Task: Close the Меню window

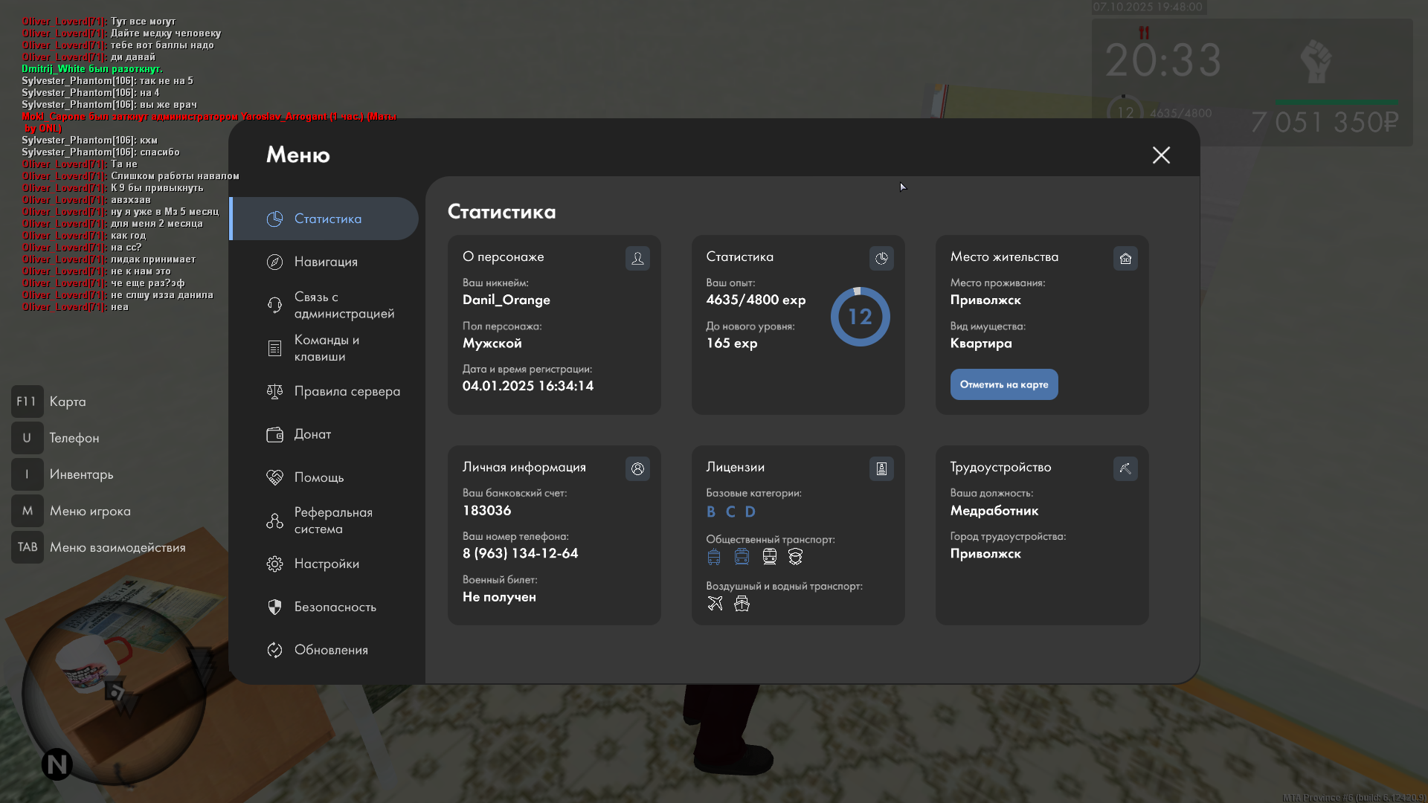Action: [1161, 155]
